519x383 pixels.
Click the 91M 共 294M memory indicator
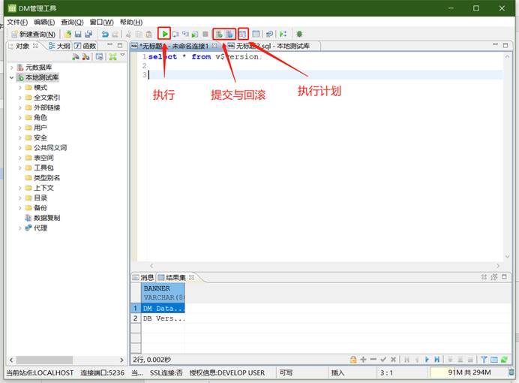[x=469, y=372]
